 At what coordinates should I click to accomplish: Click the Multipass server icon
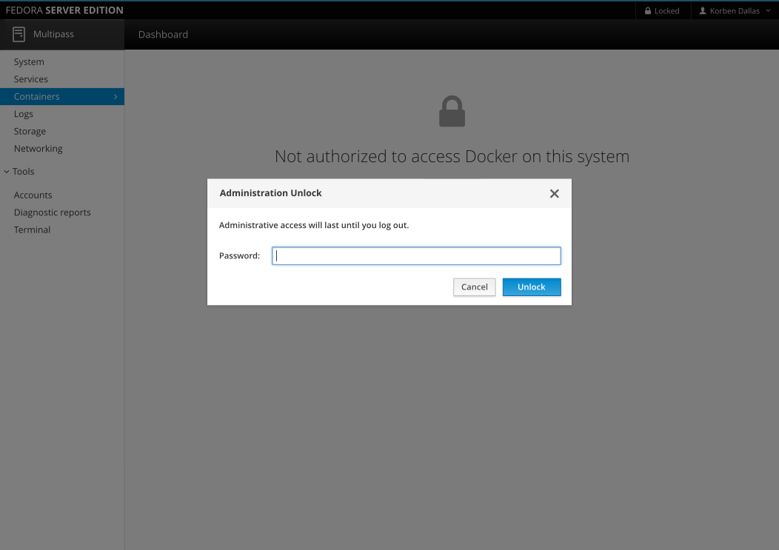tap(19, 34)
